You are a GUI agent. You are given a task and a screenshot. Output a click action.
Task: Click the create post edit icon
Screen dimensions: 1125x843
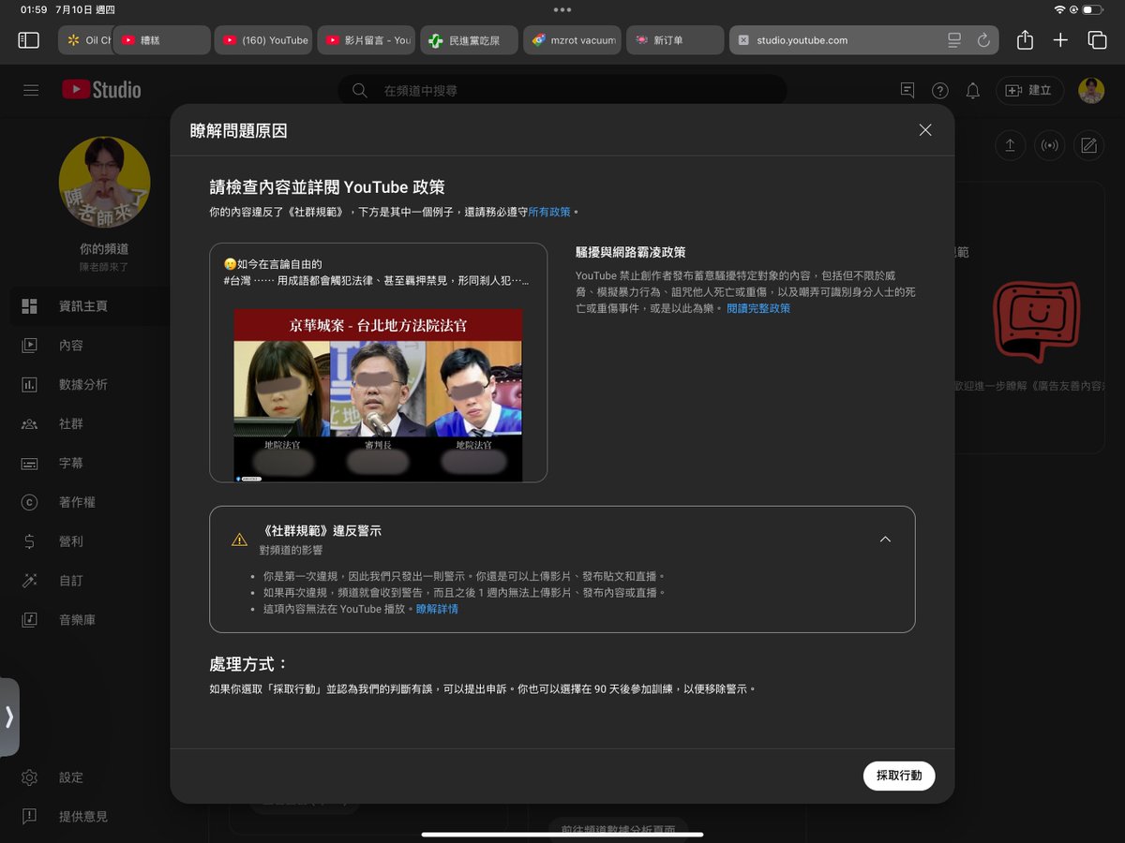[1088, 145]
